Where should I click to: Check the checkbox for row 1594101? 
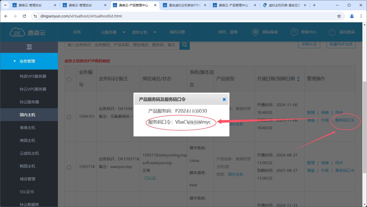coord(69,117)
